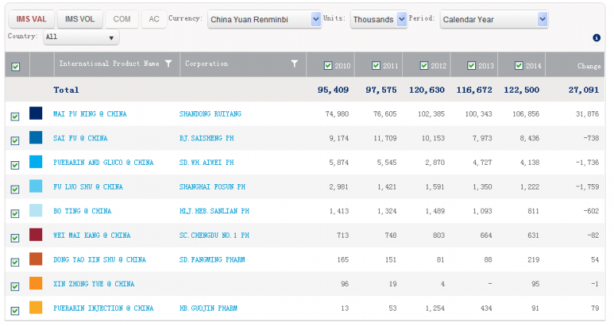Uncheck the SAI FU row checkbox
Screen dimensions: 614x326
tap(15, 140)
